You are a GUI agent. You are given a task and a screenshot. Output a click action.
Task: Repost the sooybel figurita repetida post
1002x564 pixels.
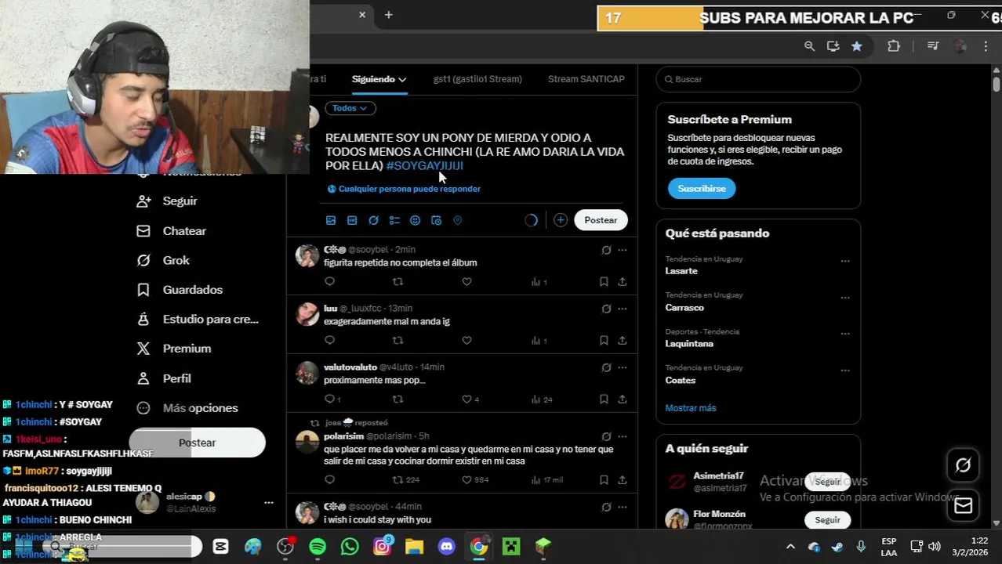pyautogui.click(x=398, y=281)
